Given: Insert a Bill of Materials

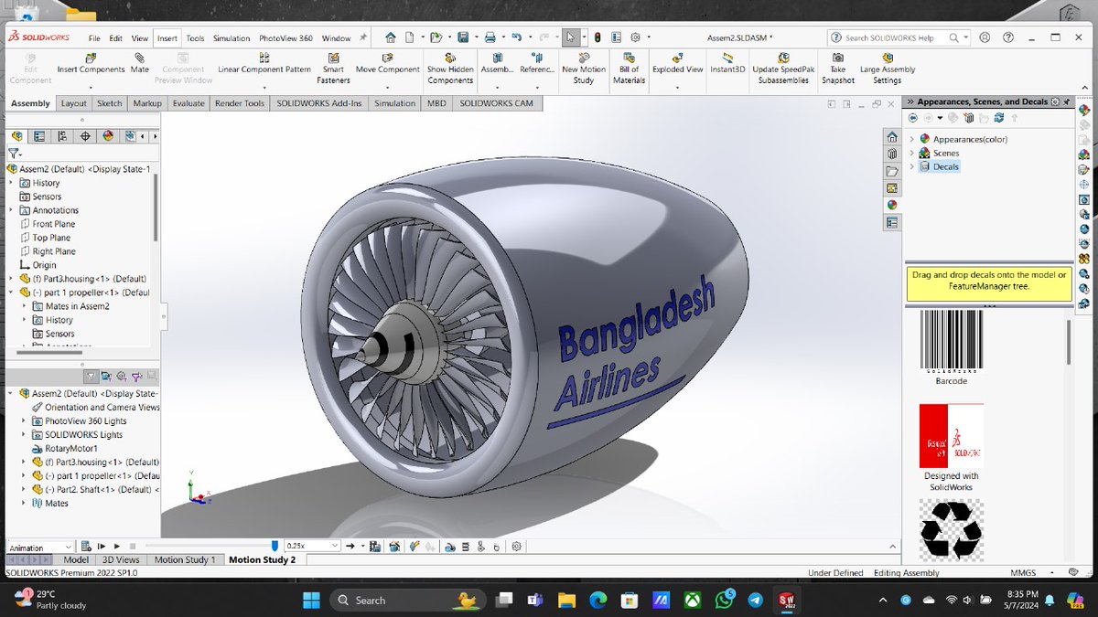Looking at the screenshot, I should (629, 69).
